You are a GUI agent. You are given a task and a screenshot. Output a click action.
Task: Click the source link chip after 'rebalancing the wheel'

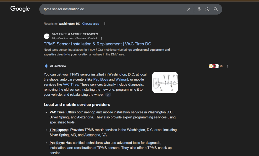[x=108, y=95]
